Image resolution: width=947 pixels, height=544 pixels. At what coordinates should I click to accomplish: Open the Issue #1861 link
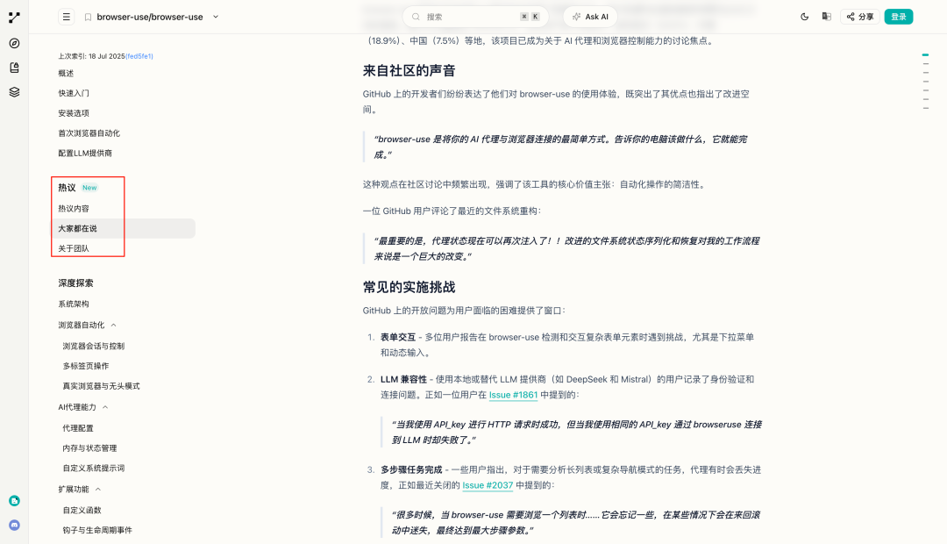pos(513,395)
